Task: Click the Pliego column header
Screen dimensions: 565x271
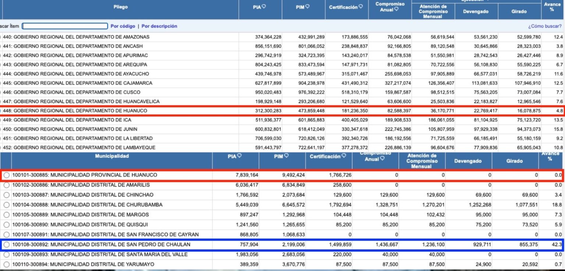Action: pyautogui.click(x=121, y=7)
